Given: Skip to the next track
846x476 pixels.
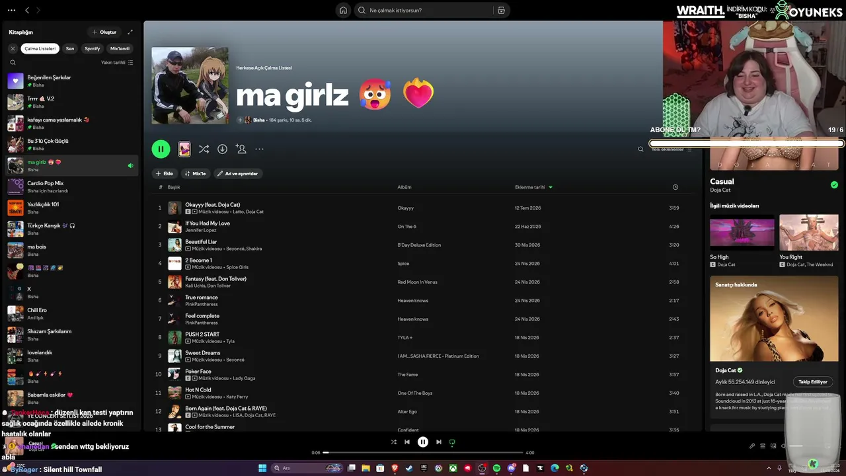Looking at the screenshot, I should click(439, 442).
